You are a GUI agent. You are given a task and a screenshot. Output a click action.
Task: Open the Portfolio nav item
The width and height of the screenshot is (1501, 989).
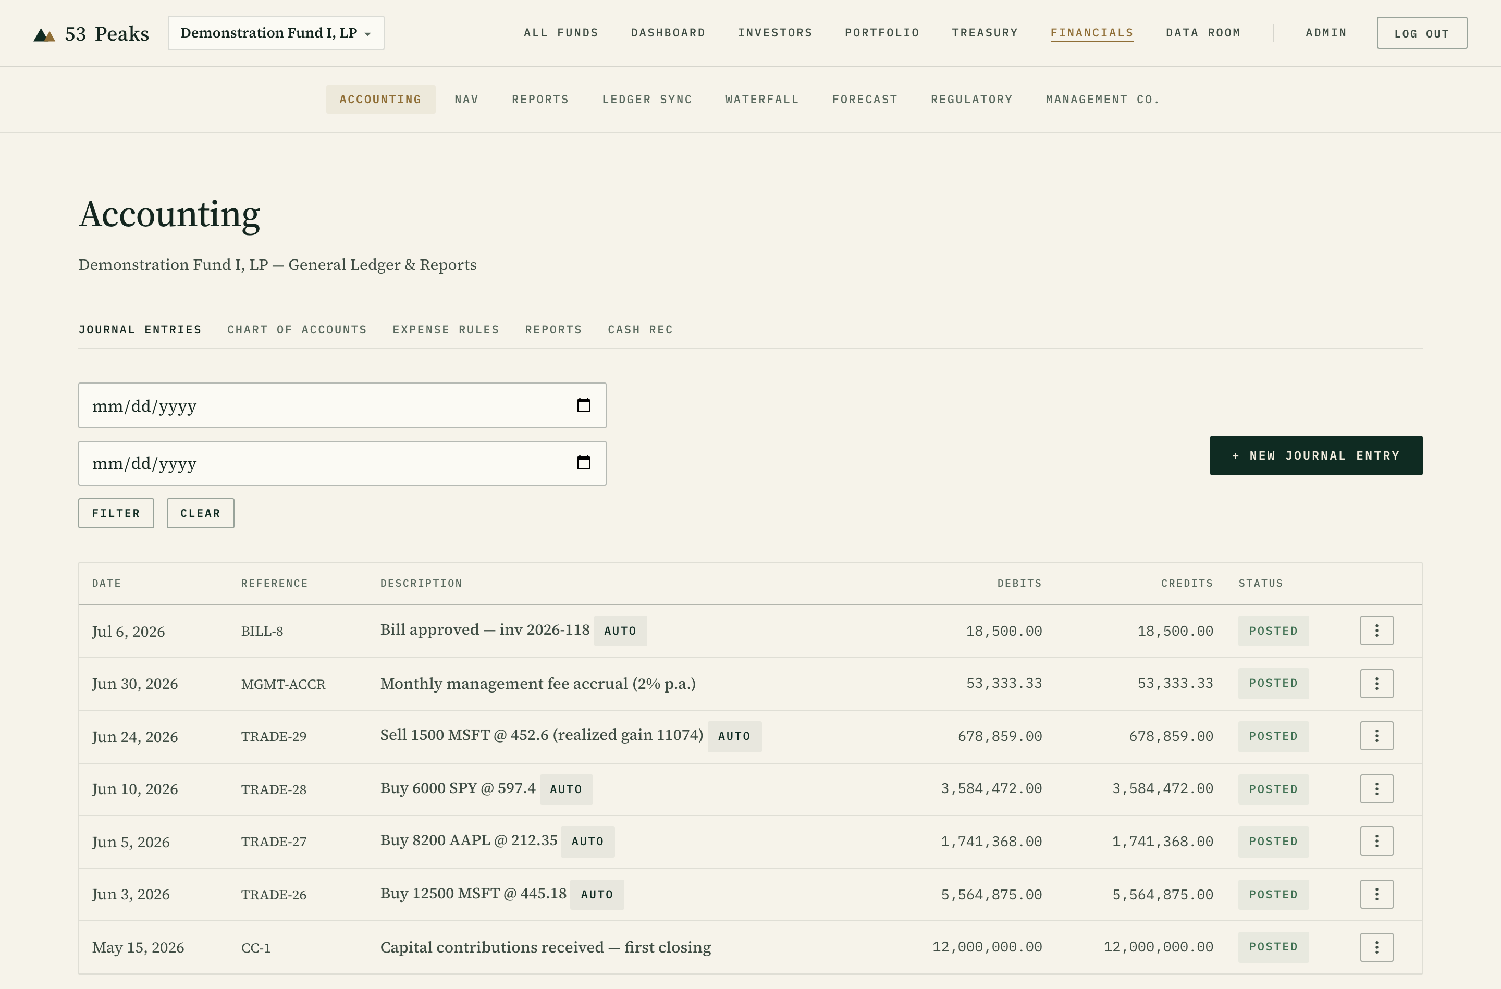pos(882,33)
